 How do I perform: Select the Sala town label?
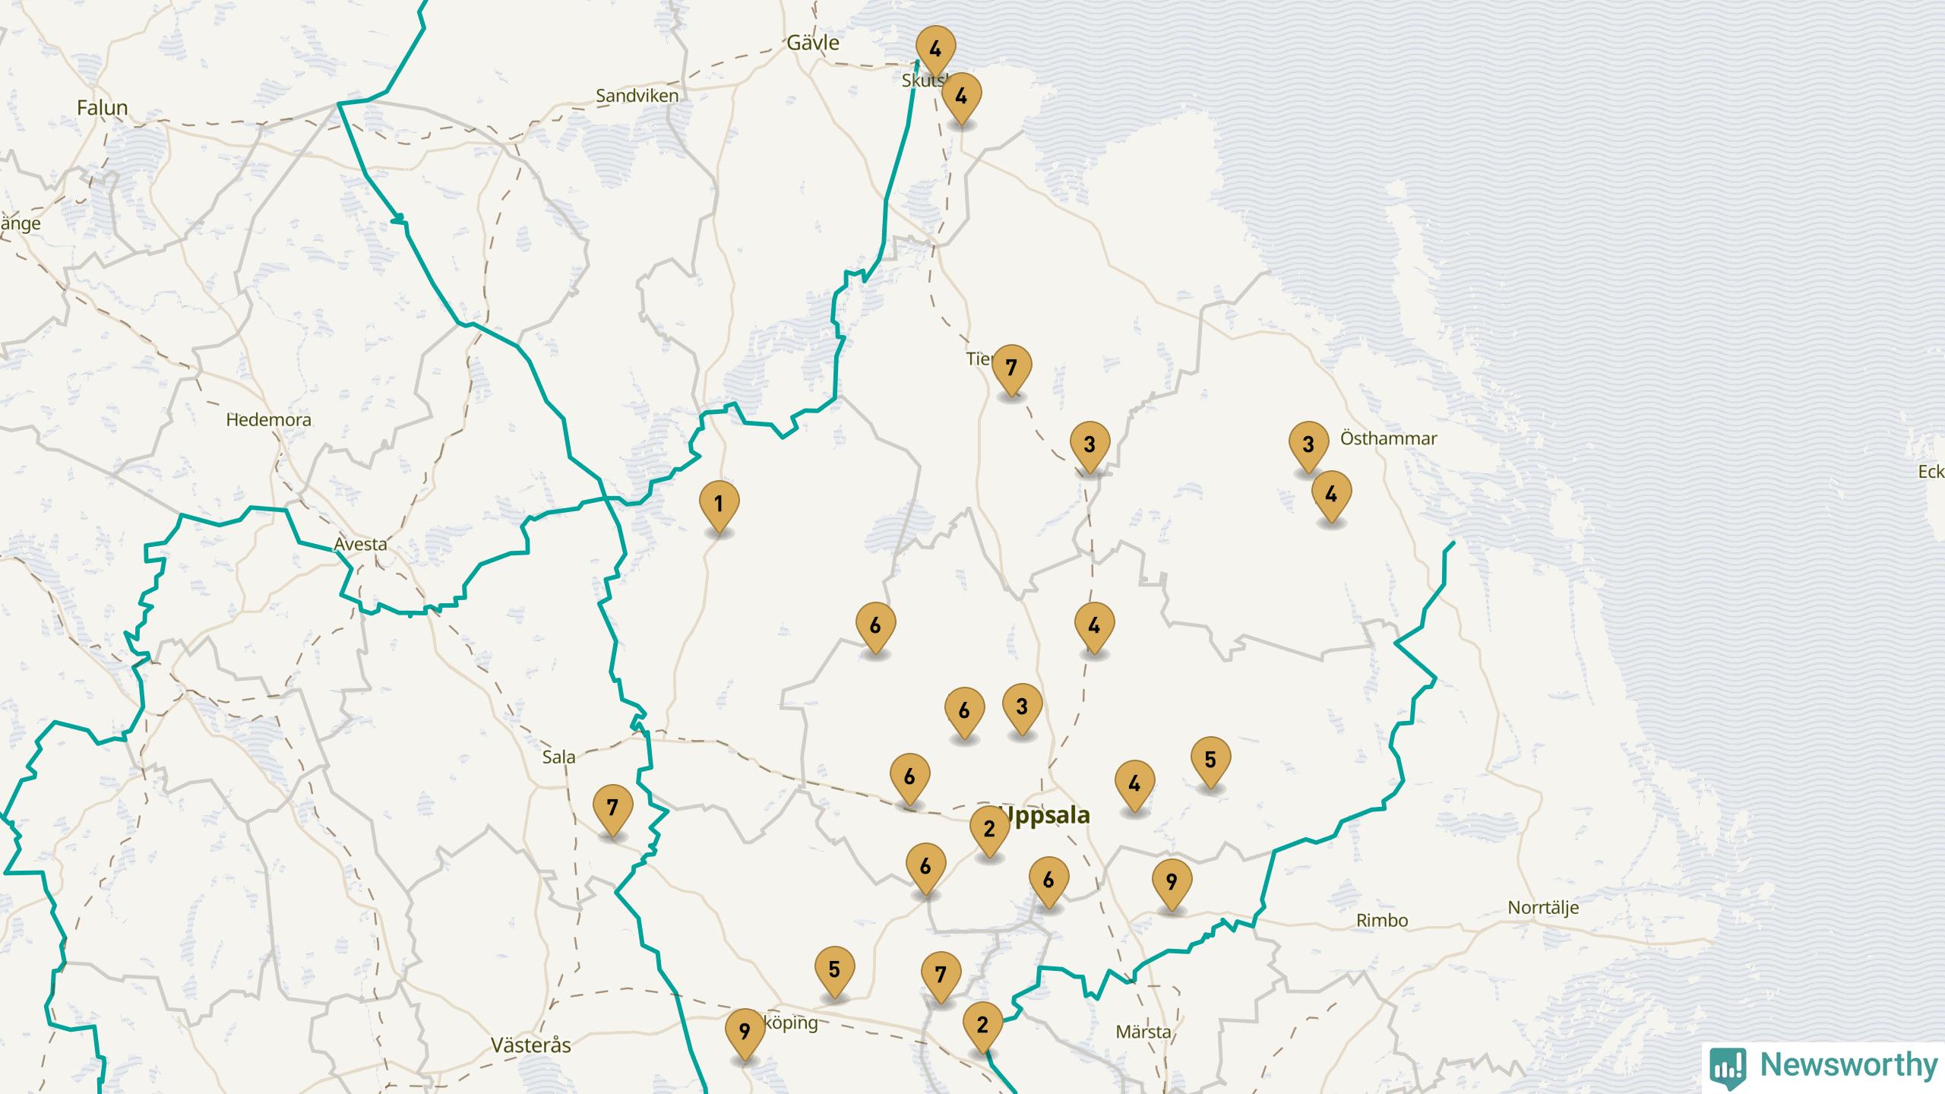tap(558, 757)
